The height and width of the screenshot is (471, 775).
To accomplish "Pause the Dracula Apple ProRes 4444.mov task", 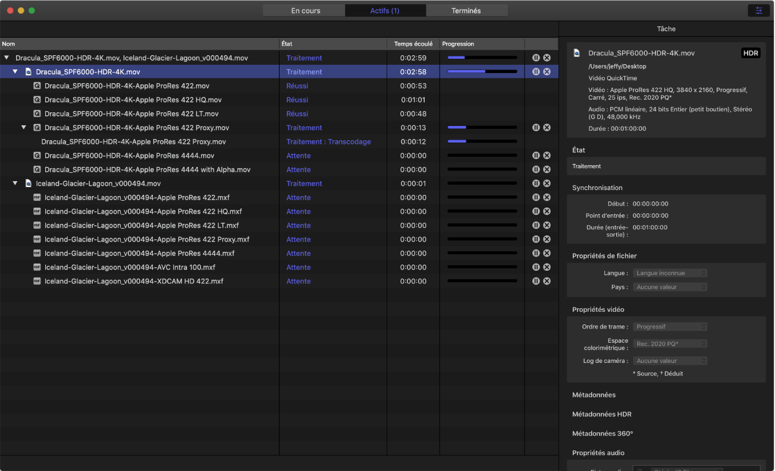I will click(536, 156).
